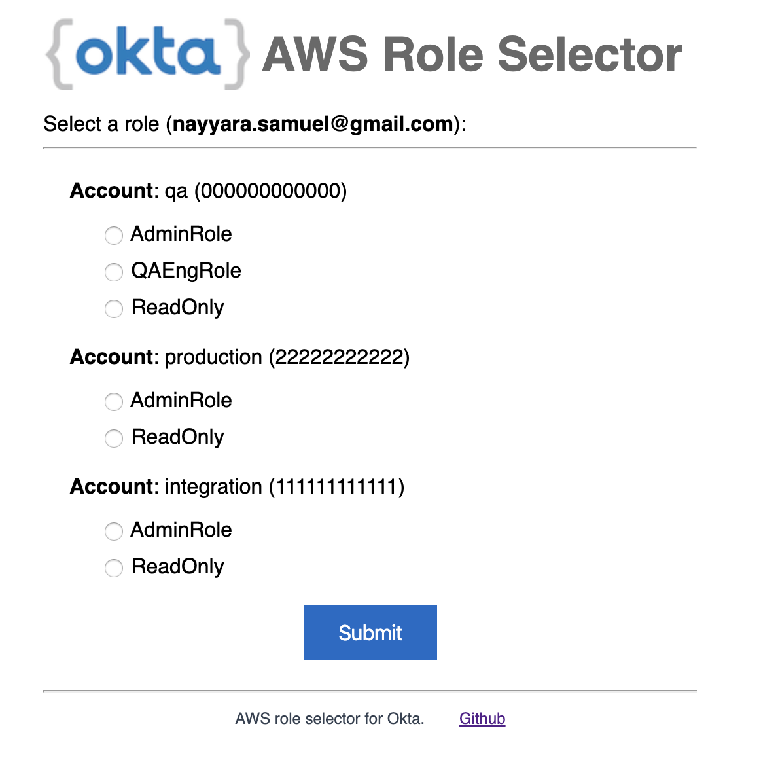Click the qa account heading

(x=208, y=191)
